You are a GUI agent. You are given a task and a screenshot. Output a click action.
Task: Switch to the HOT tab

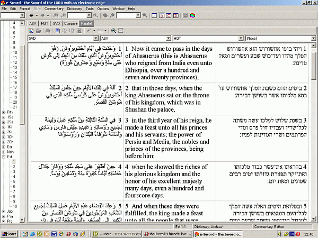pos(45,23)
